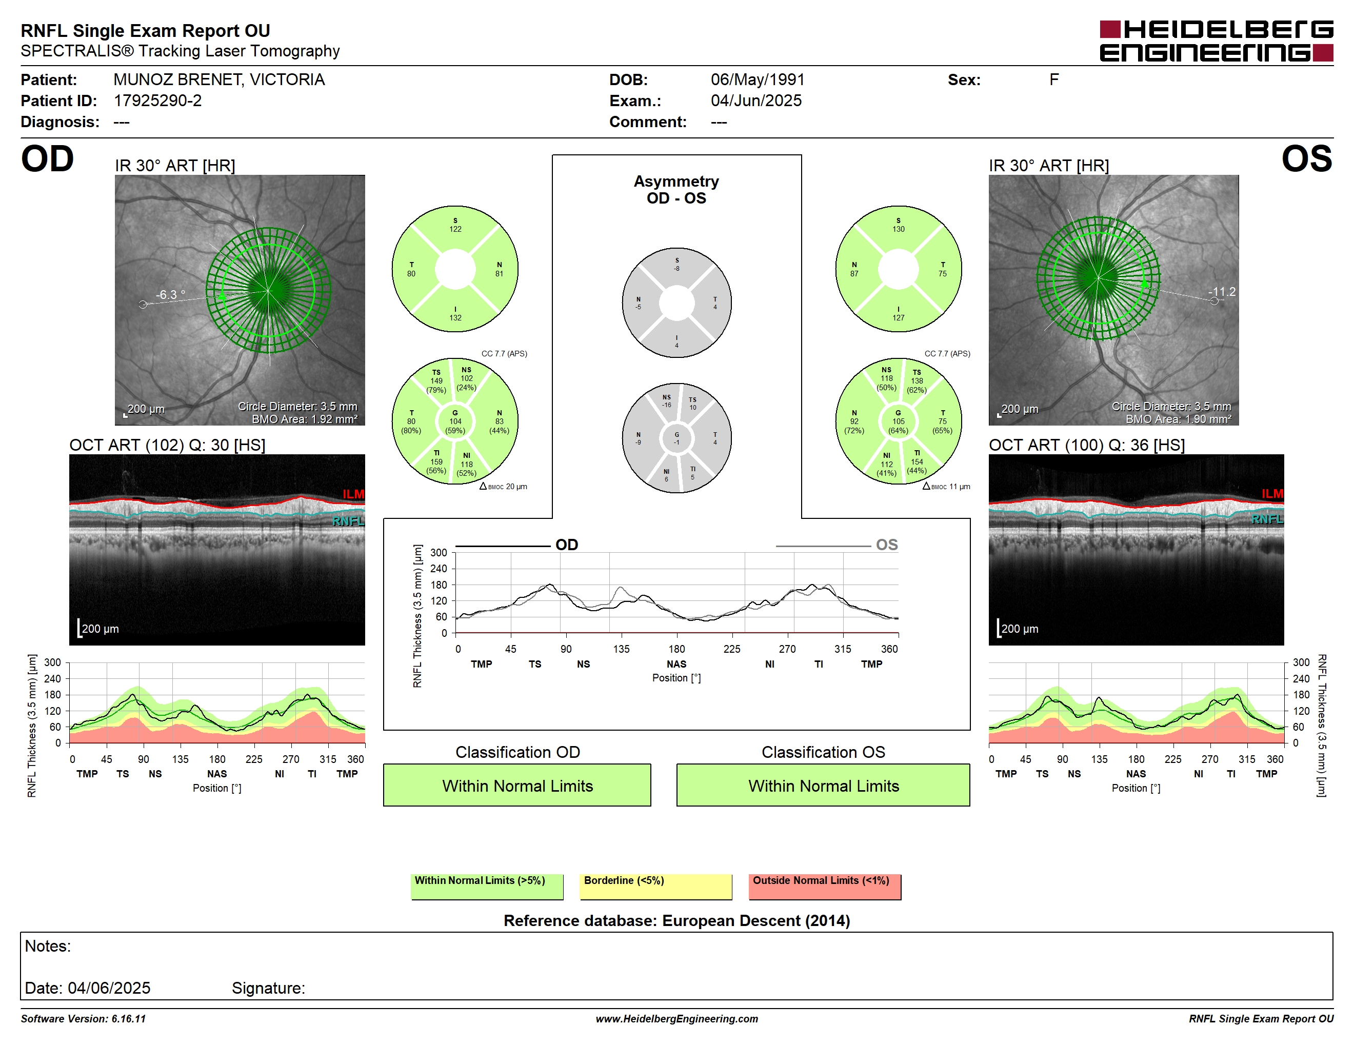Click the Asymmetry OD - OS heading
The height and width of the screenshot is (1046, 1354).
click(x=676, y=190)
